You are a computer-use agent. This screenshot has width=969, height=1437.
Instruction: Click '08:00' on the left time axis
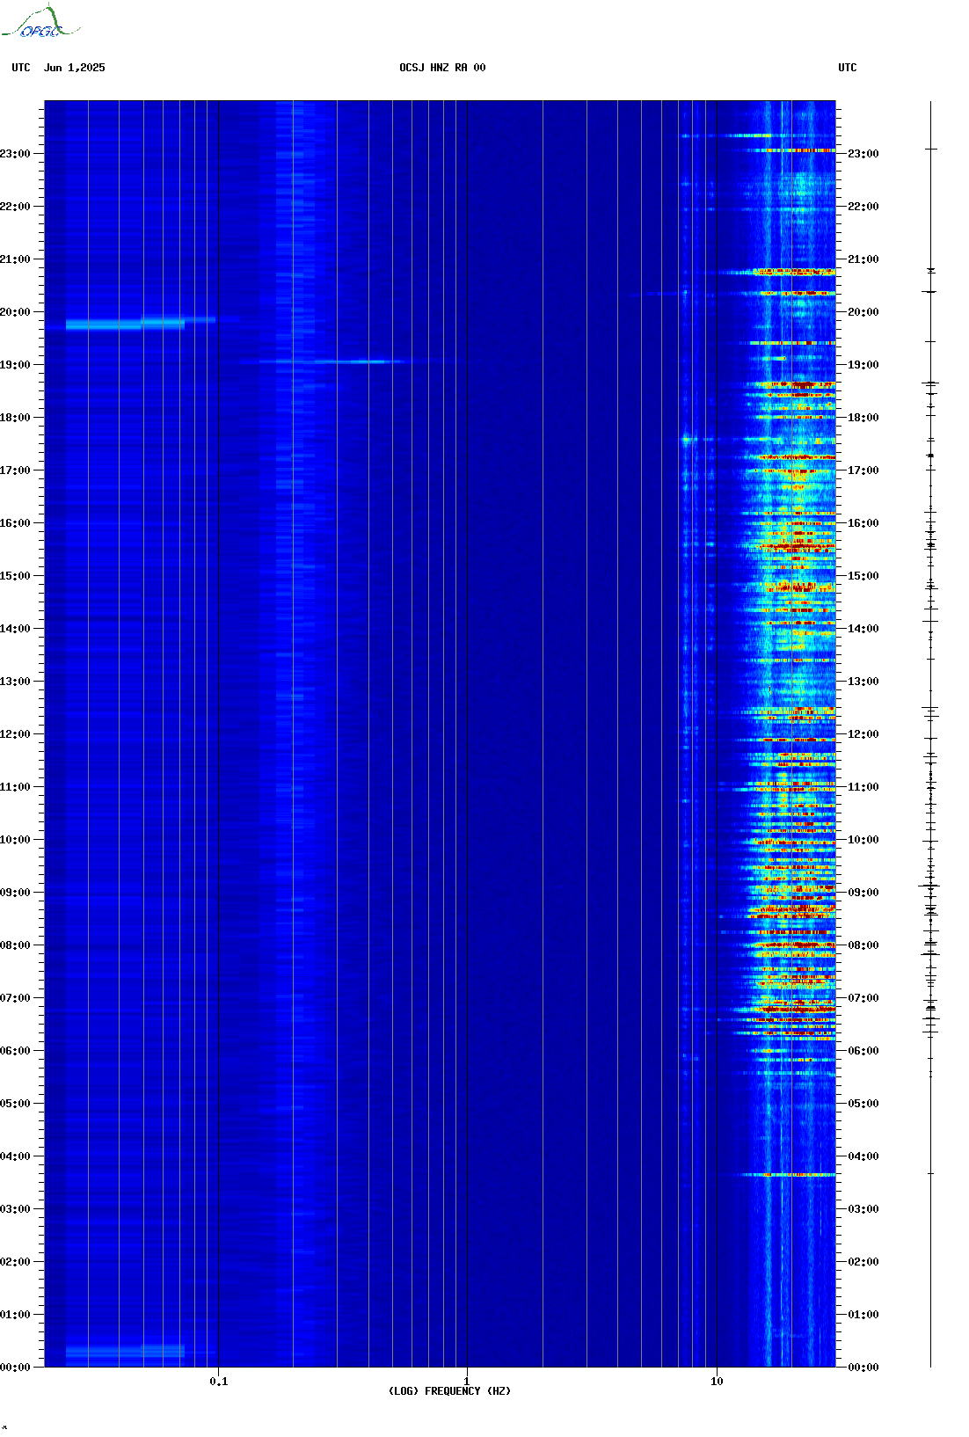pyautogui.click(x=15, y=945)
